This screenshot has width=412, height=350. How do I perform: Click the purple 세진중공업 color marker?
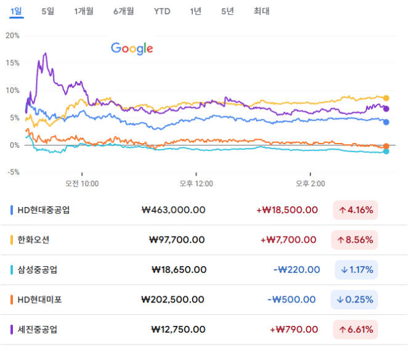12,330
